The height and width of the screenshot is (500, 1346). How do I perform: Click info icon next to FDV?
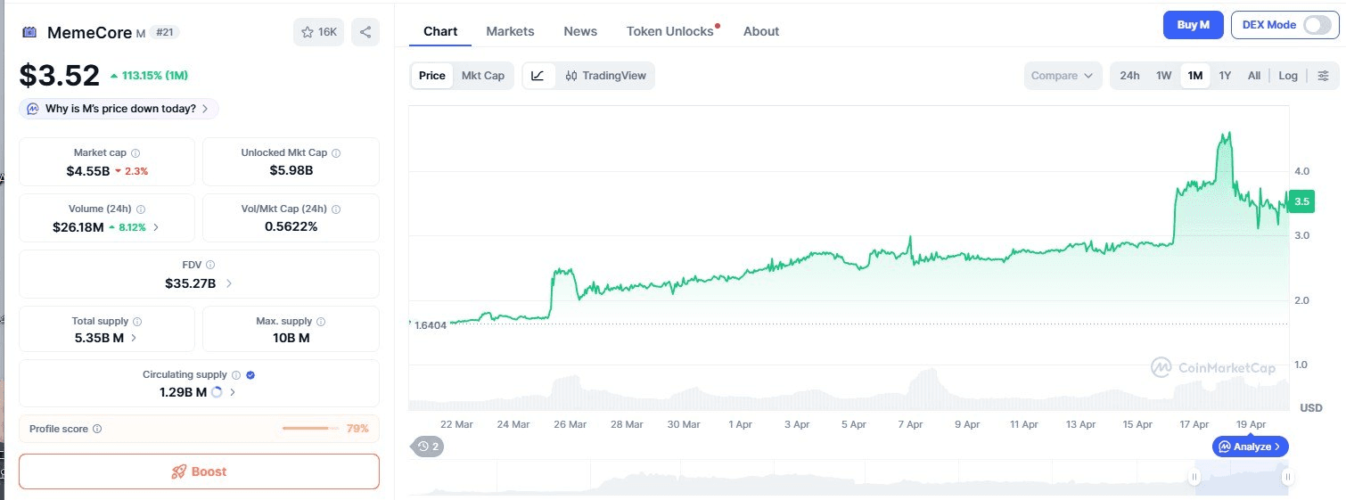click(x=210, y=265)
